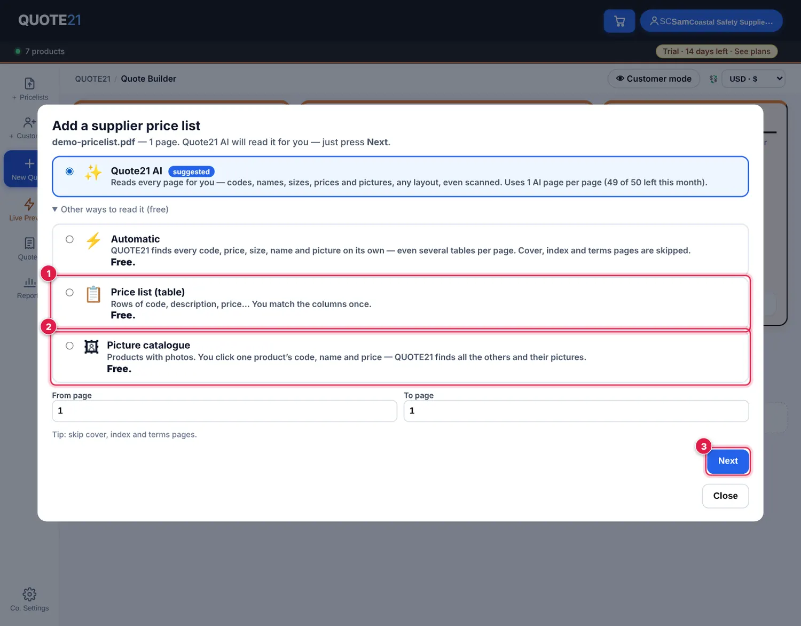The height and width of the screenshot is (626, 801).
Task: Select the Automatic radio option
Action: pos(69,239)
